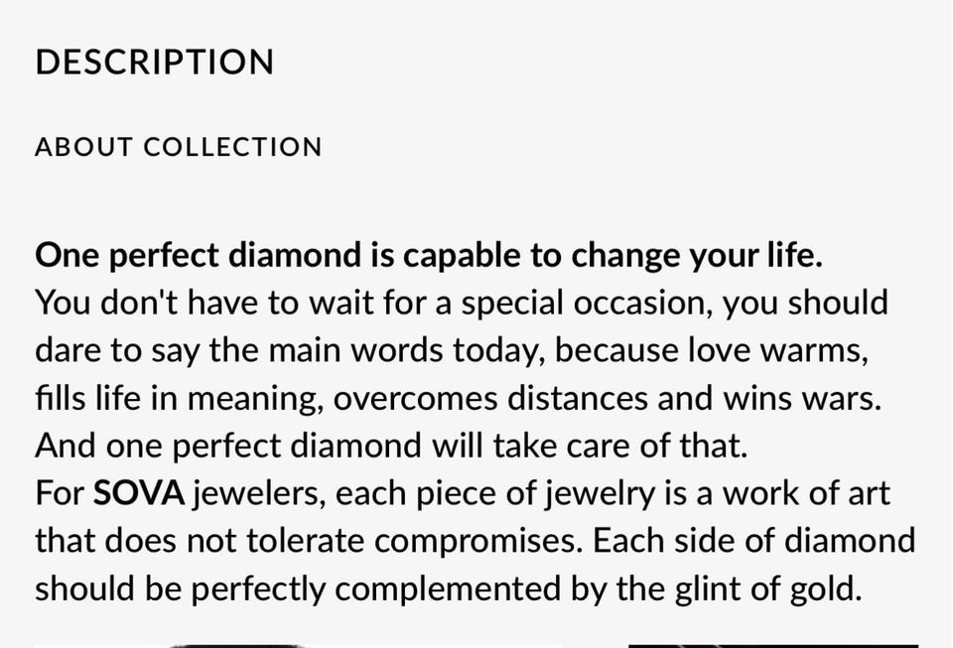953x648 pixels.
Task: Click the phrase "work of art"
Action: 806,492
